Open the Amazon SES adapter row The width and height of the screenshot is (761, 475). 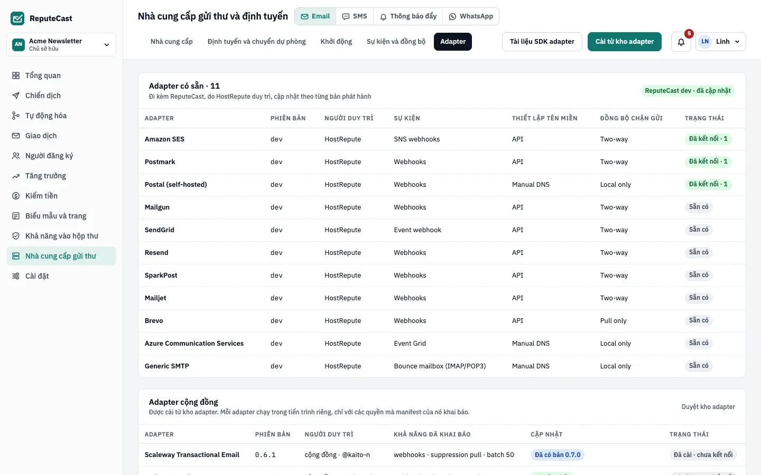[442, 139]
